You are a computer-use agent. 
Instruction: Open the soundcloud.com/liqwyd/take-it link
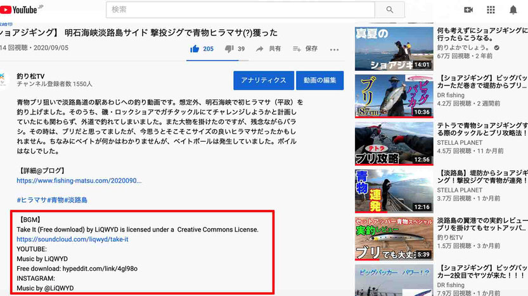coord(72,239)
